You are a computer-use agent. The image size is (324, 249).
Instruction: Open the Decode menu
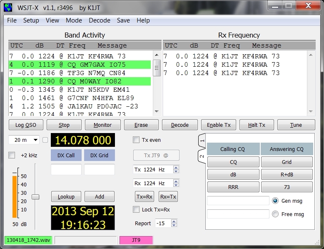100,20
